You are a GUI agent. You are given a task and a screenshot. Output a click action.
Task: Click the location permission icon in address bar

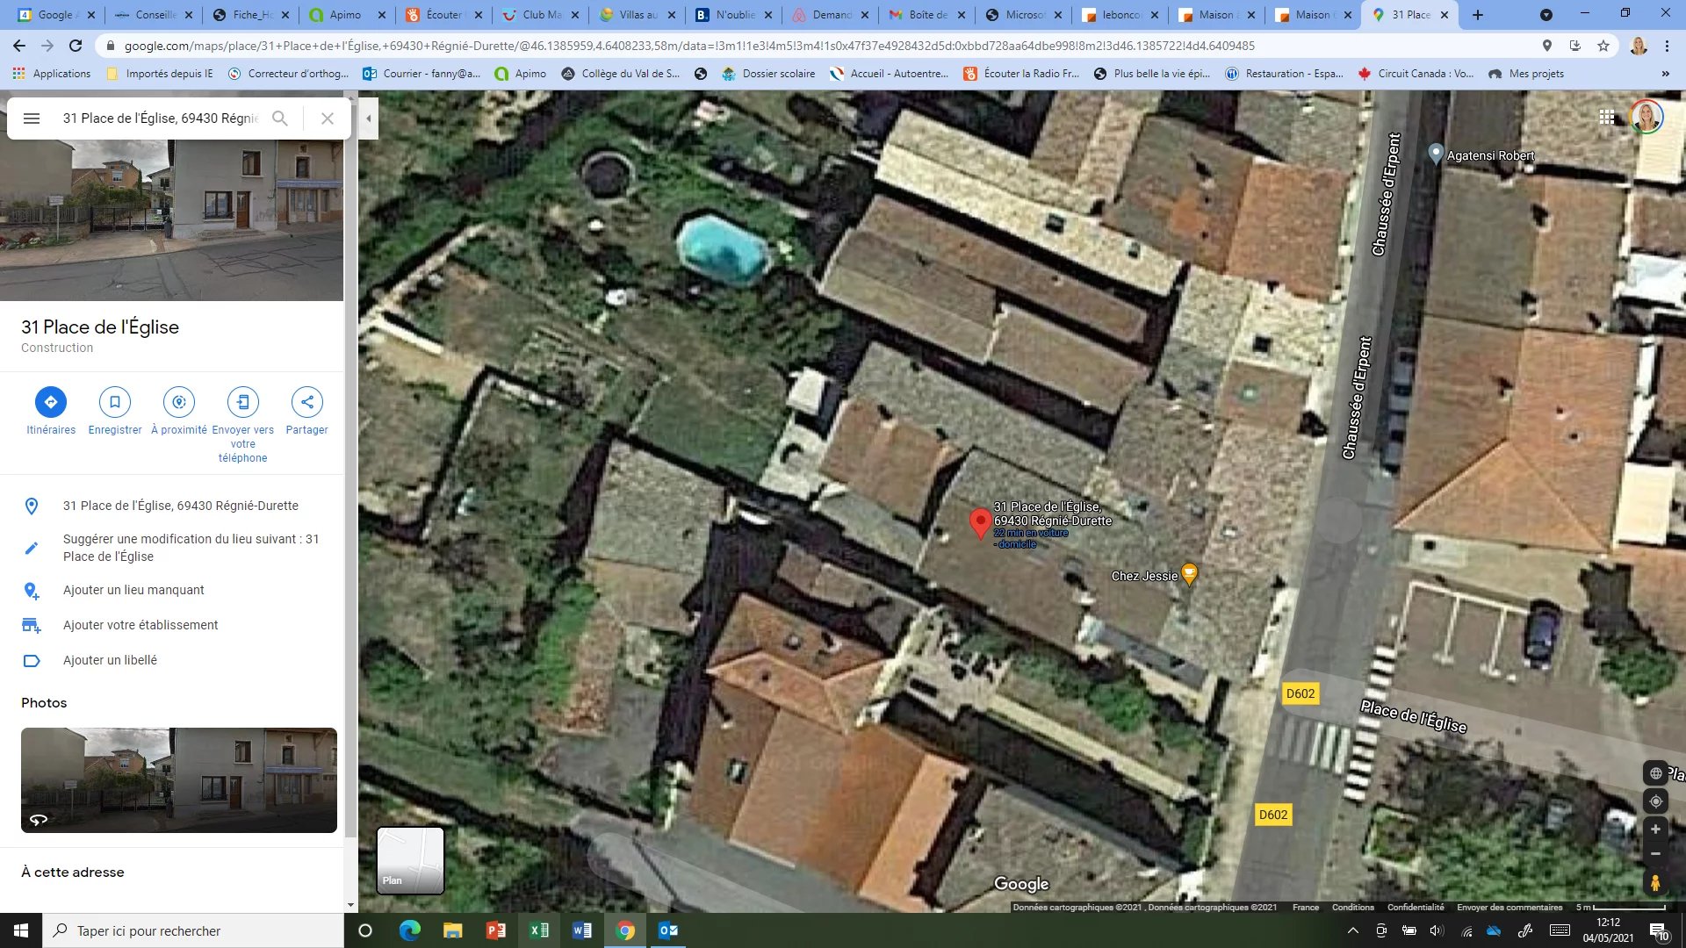(x=1547, y=46)
